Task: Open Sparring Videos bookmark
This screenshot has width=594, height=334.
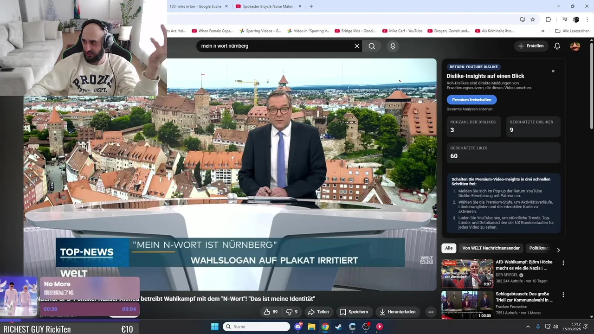Action: click(x=260, y=31)
